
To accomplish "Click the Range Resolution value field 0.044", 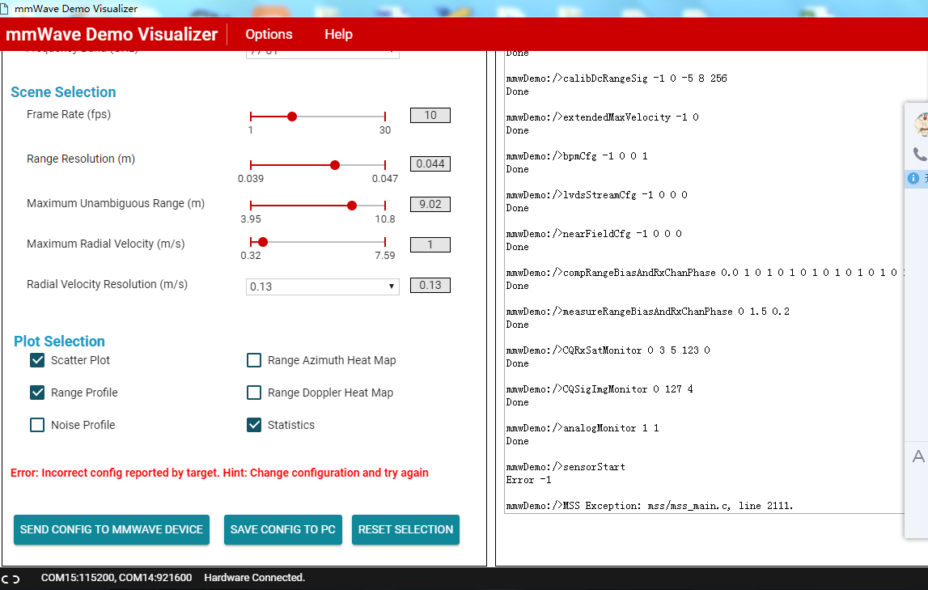I will pos(430,164).
